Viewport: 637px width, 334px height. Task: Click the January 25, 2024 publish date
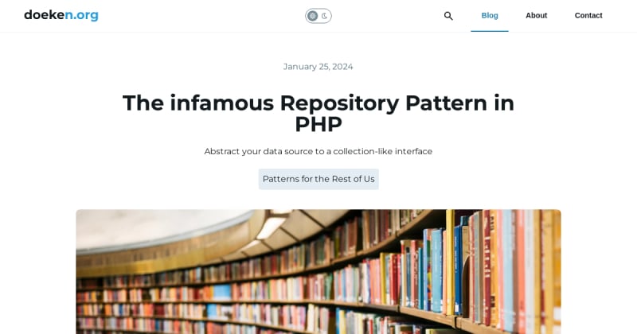(x=318, y=67)
